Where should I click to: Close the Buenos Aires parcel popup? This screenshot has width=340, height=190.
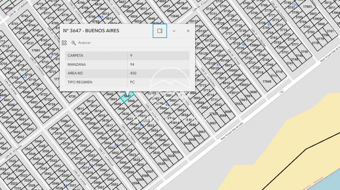188,31
